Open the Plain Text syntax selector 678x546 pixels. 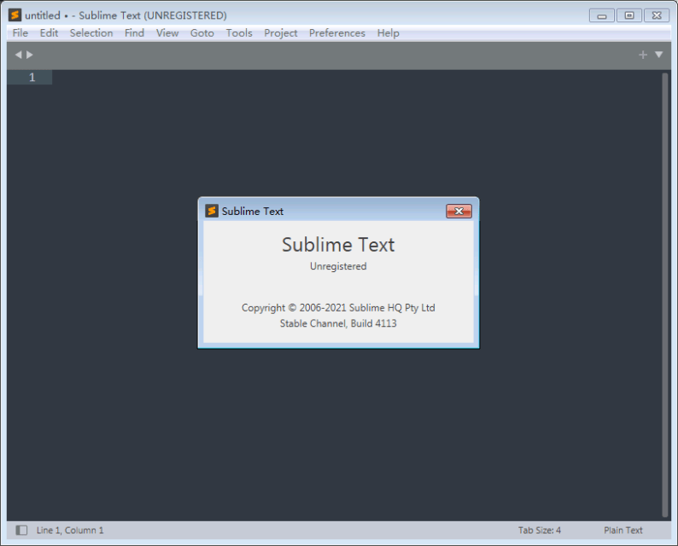coord(623,530)
